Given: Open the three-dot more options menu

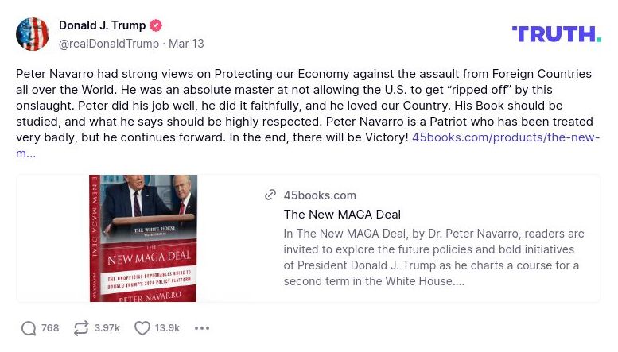Looking at the screenshot, I should pyautogui.click(x=202, y=328).
